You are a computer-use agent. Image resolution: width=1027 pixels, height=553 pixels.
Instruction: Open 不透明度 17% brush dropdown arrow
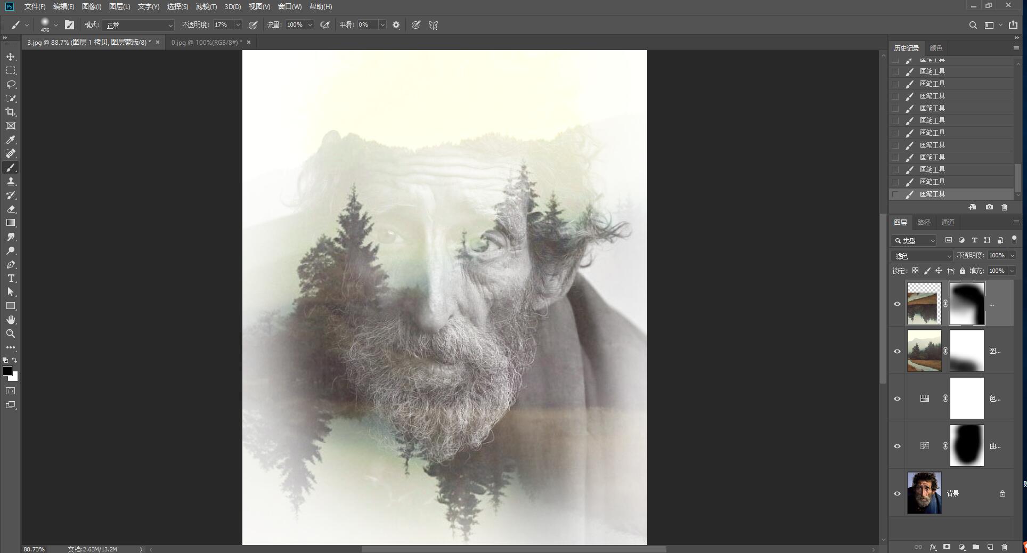click(x=238, y=25)
